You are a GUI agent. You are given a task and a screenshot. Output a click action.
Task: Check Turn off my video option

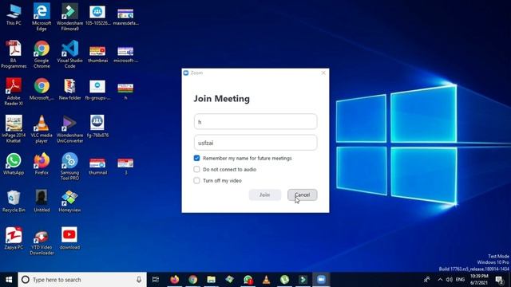[196, 180]
